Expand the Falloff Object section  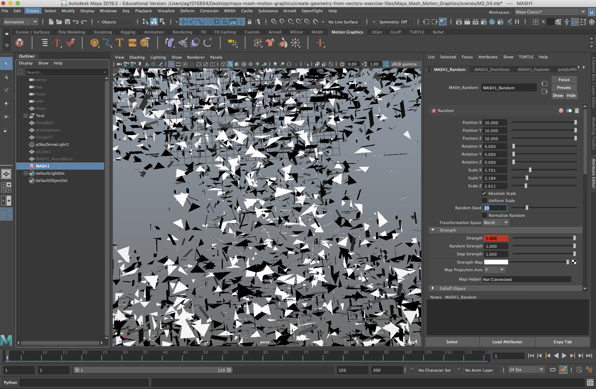coord(433,289)
